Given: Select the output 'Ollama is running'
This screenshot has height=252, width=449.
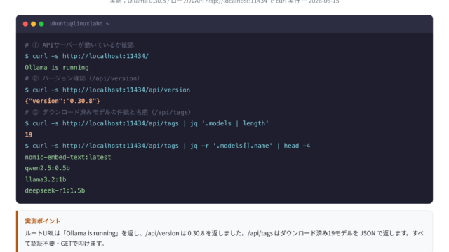Looking at the screenshot, I should point(57,67).
